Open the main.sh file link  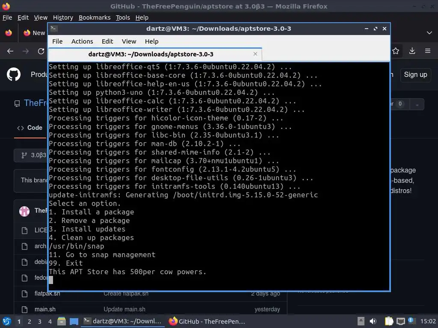[x=45, y=309]
